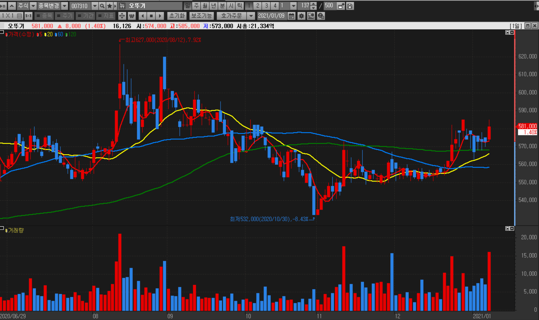This screenshot has width=539, height=320.
Task: Select the 일 (daily) period button
Action: click(x=187, y=6)
